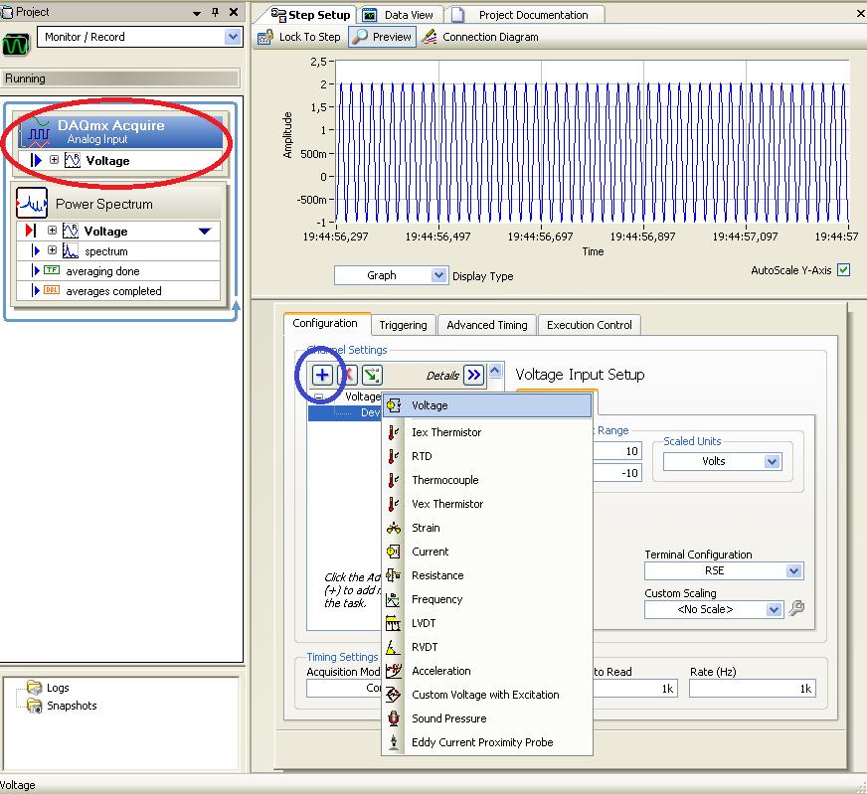The width and height of the screenshot is (867, 794).
Task: Click the channel list scroll-up arrow
Action: click(495, 371)
